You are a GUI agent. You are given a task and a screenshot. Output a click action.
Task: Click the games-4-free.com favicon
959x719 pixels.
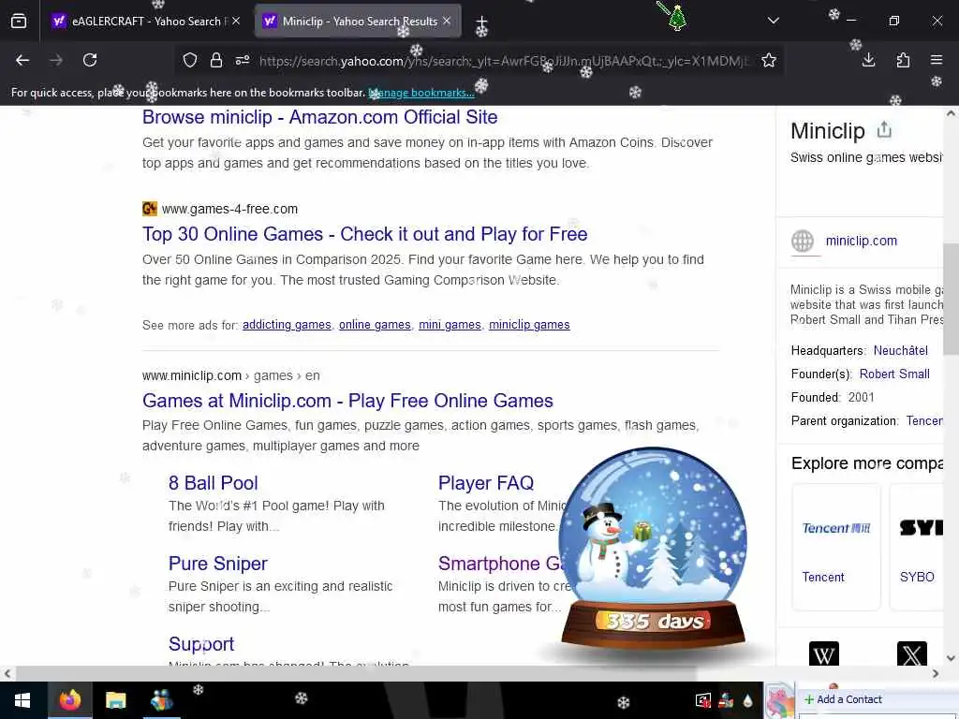click(150, 209)
